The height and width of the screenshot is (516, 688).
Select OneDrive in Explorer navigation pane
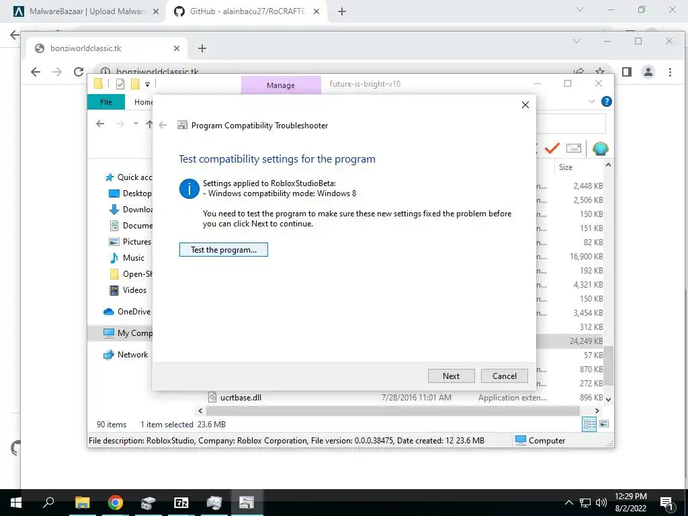tap(127, 312)
